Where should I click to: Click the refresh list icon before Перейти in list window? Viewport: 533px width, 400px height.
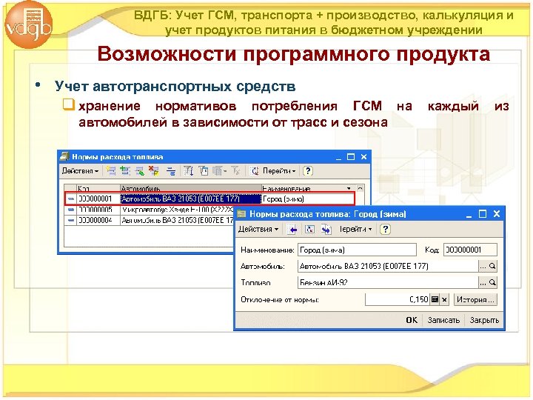point(255,171)
